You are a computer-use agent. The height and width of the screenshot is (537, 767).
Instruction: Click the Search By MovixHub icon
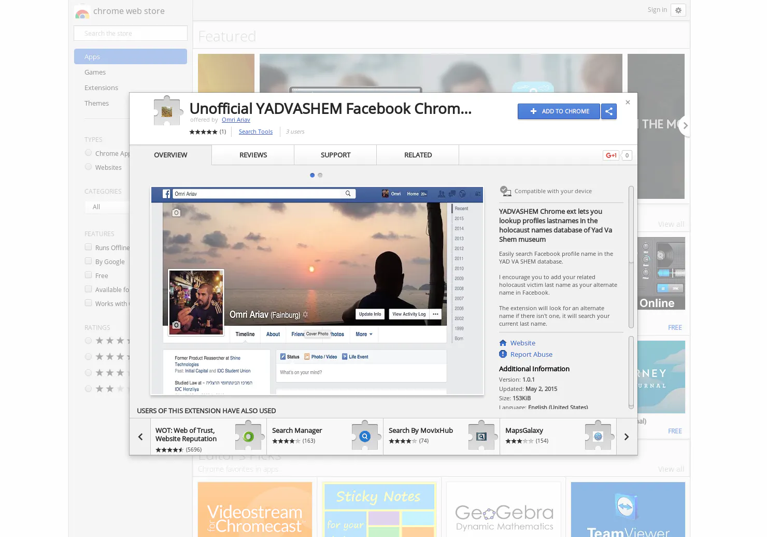pyautogui.click(x=481, y=437)
